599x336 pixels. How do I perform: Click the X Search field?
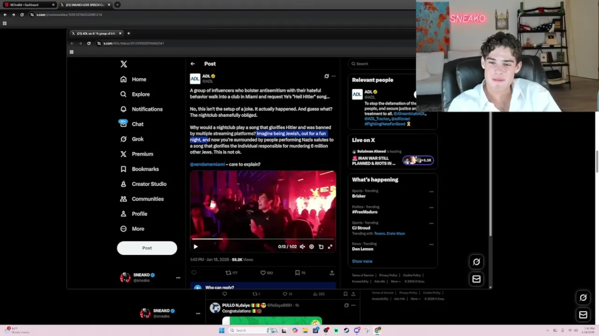[x=383, y=64]
